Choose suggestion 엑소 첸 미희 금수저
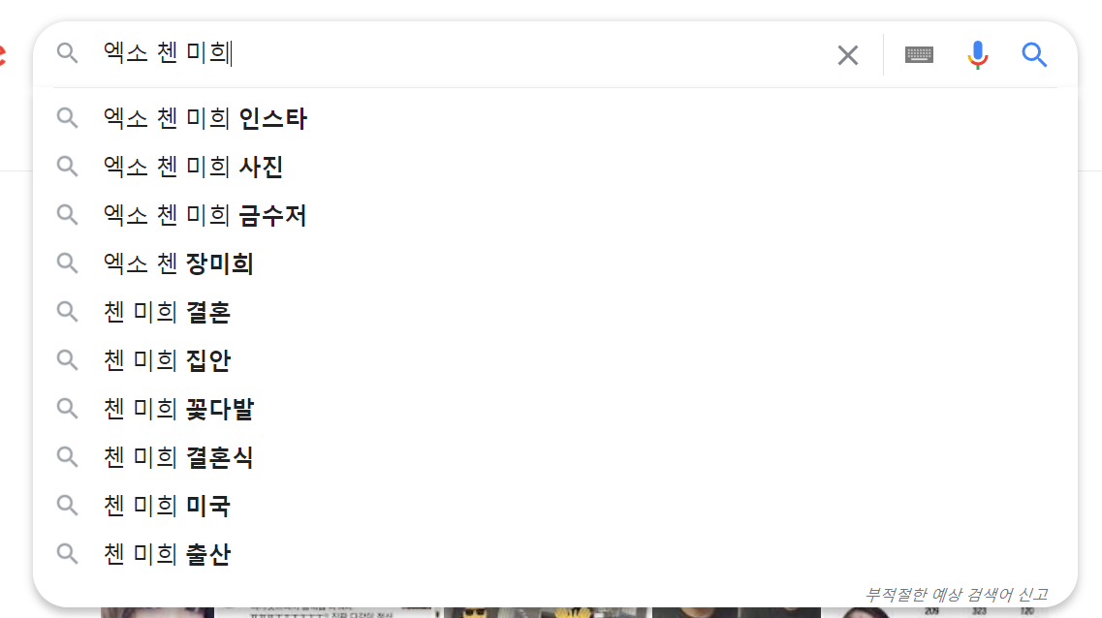Viewport: 1102px width, 618px height. coord(555,215)
